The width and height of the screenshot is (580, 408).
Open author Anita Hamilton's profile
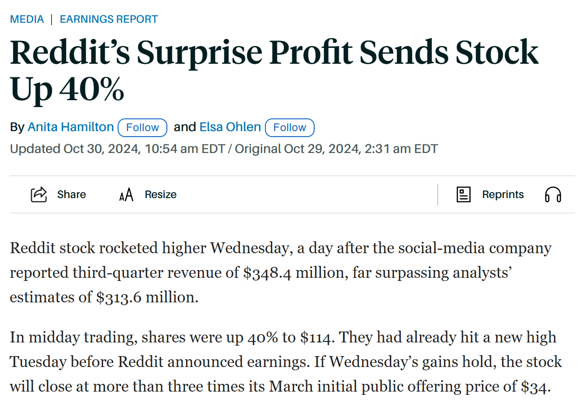coord(71,127)
